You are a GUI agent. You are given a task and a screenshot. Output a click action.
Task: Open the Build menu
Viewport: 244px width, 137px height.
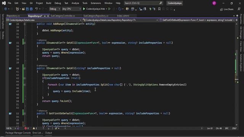(x=48, y=3)
